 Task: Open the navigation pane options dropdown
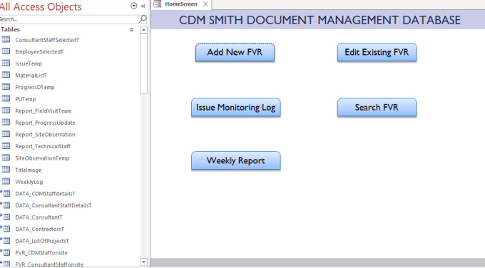(133, 6)
